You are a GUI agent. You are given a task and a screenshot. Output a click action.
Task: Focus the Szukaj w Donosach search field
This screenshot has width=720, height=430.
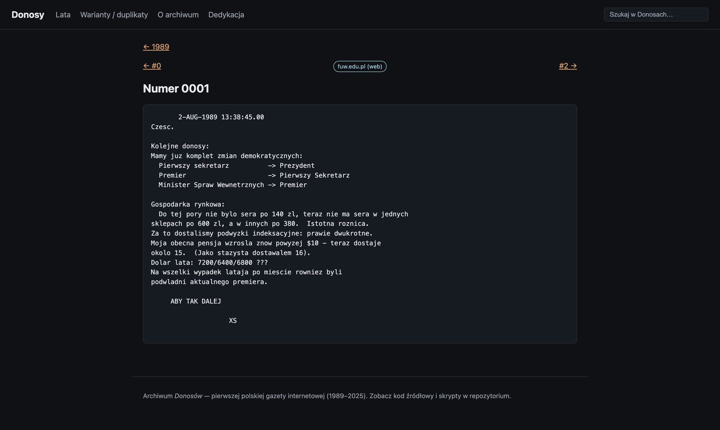point(656,14)
